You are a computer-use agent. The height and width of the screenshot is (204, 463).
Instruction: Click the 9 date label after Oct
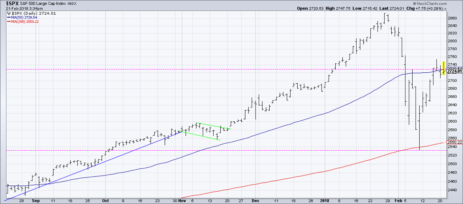tap(123, 201)
